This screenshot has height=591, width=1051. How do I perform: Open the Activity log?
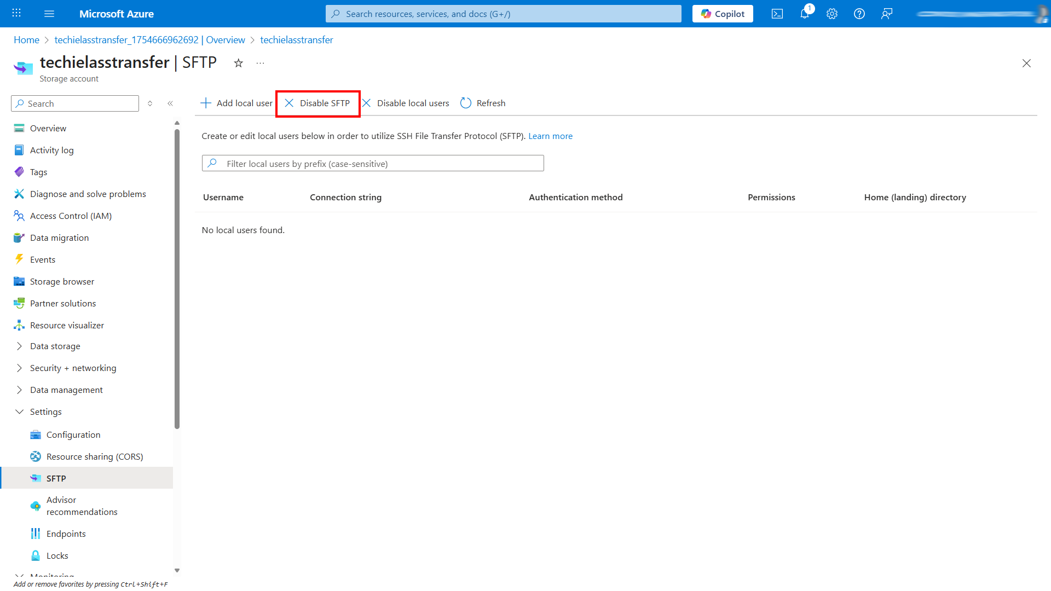(51, 149)
